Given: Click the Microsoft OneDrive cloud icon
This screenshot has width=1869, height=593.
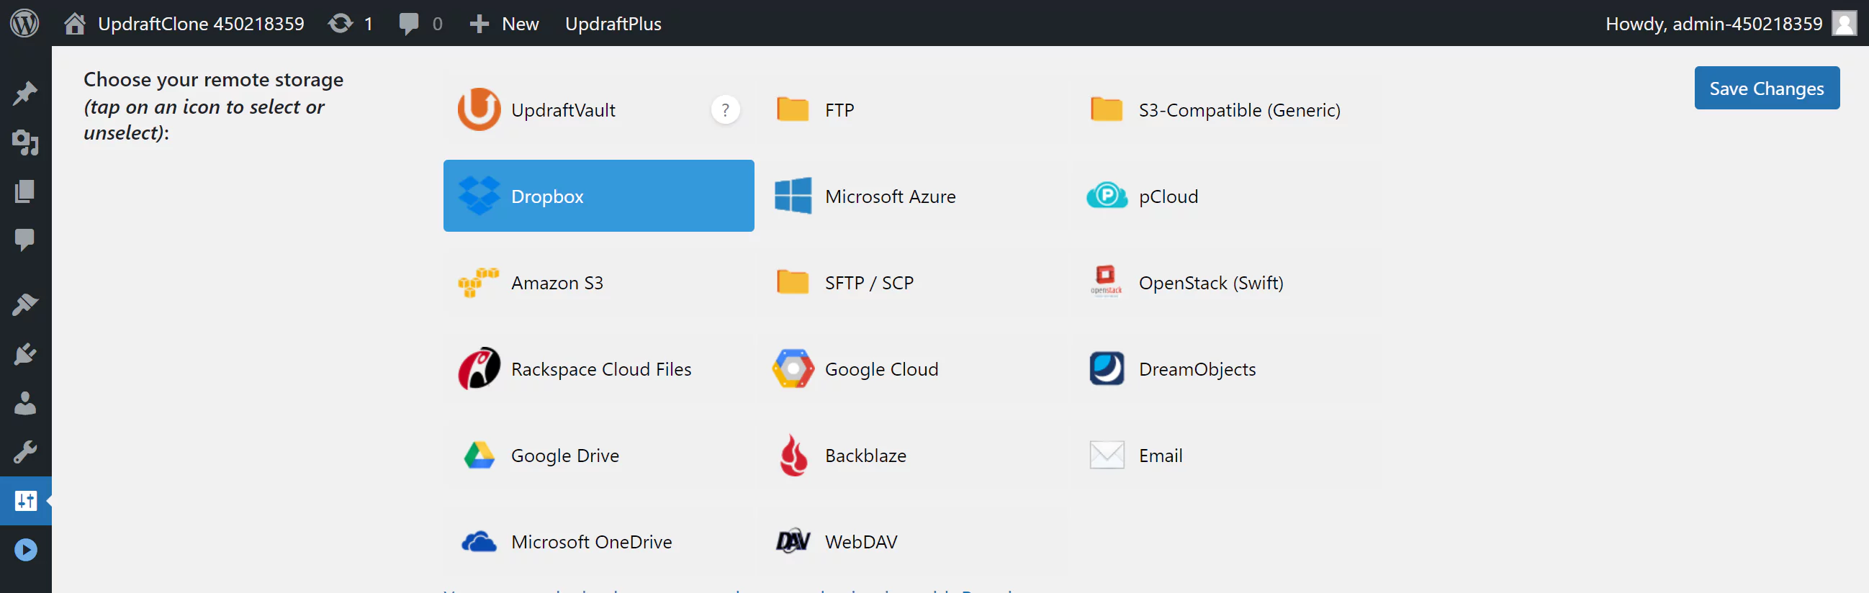Looking at the screenshot, I should 479,541.
